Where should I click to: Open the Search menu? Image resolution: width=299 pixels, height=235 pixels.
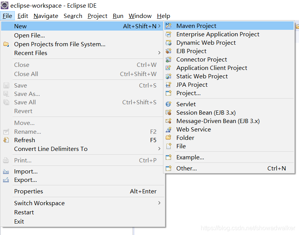coord(73,16)
